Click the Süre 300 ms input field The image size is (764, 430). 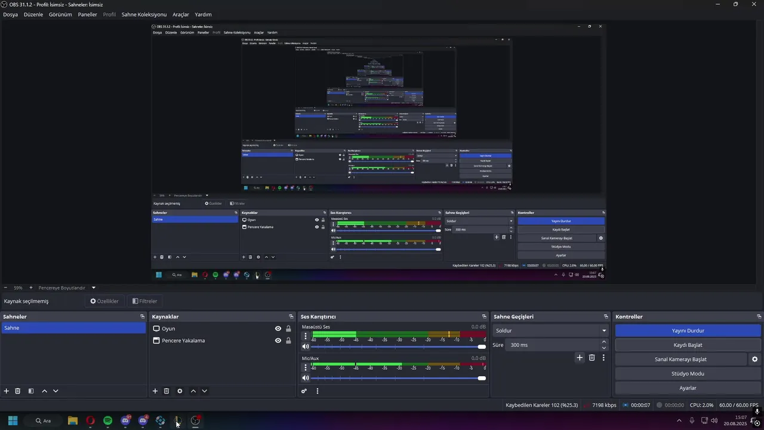[x=553, y=345]
